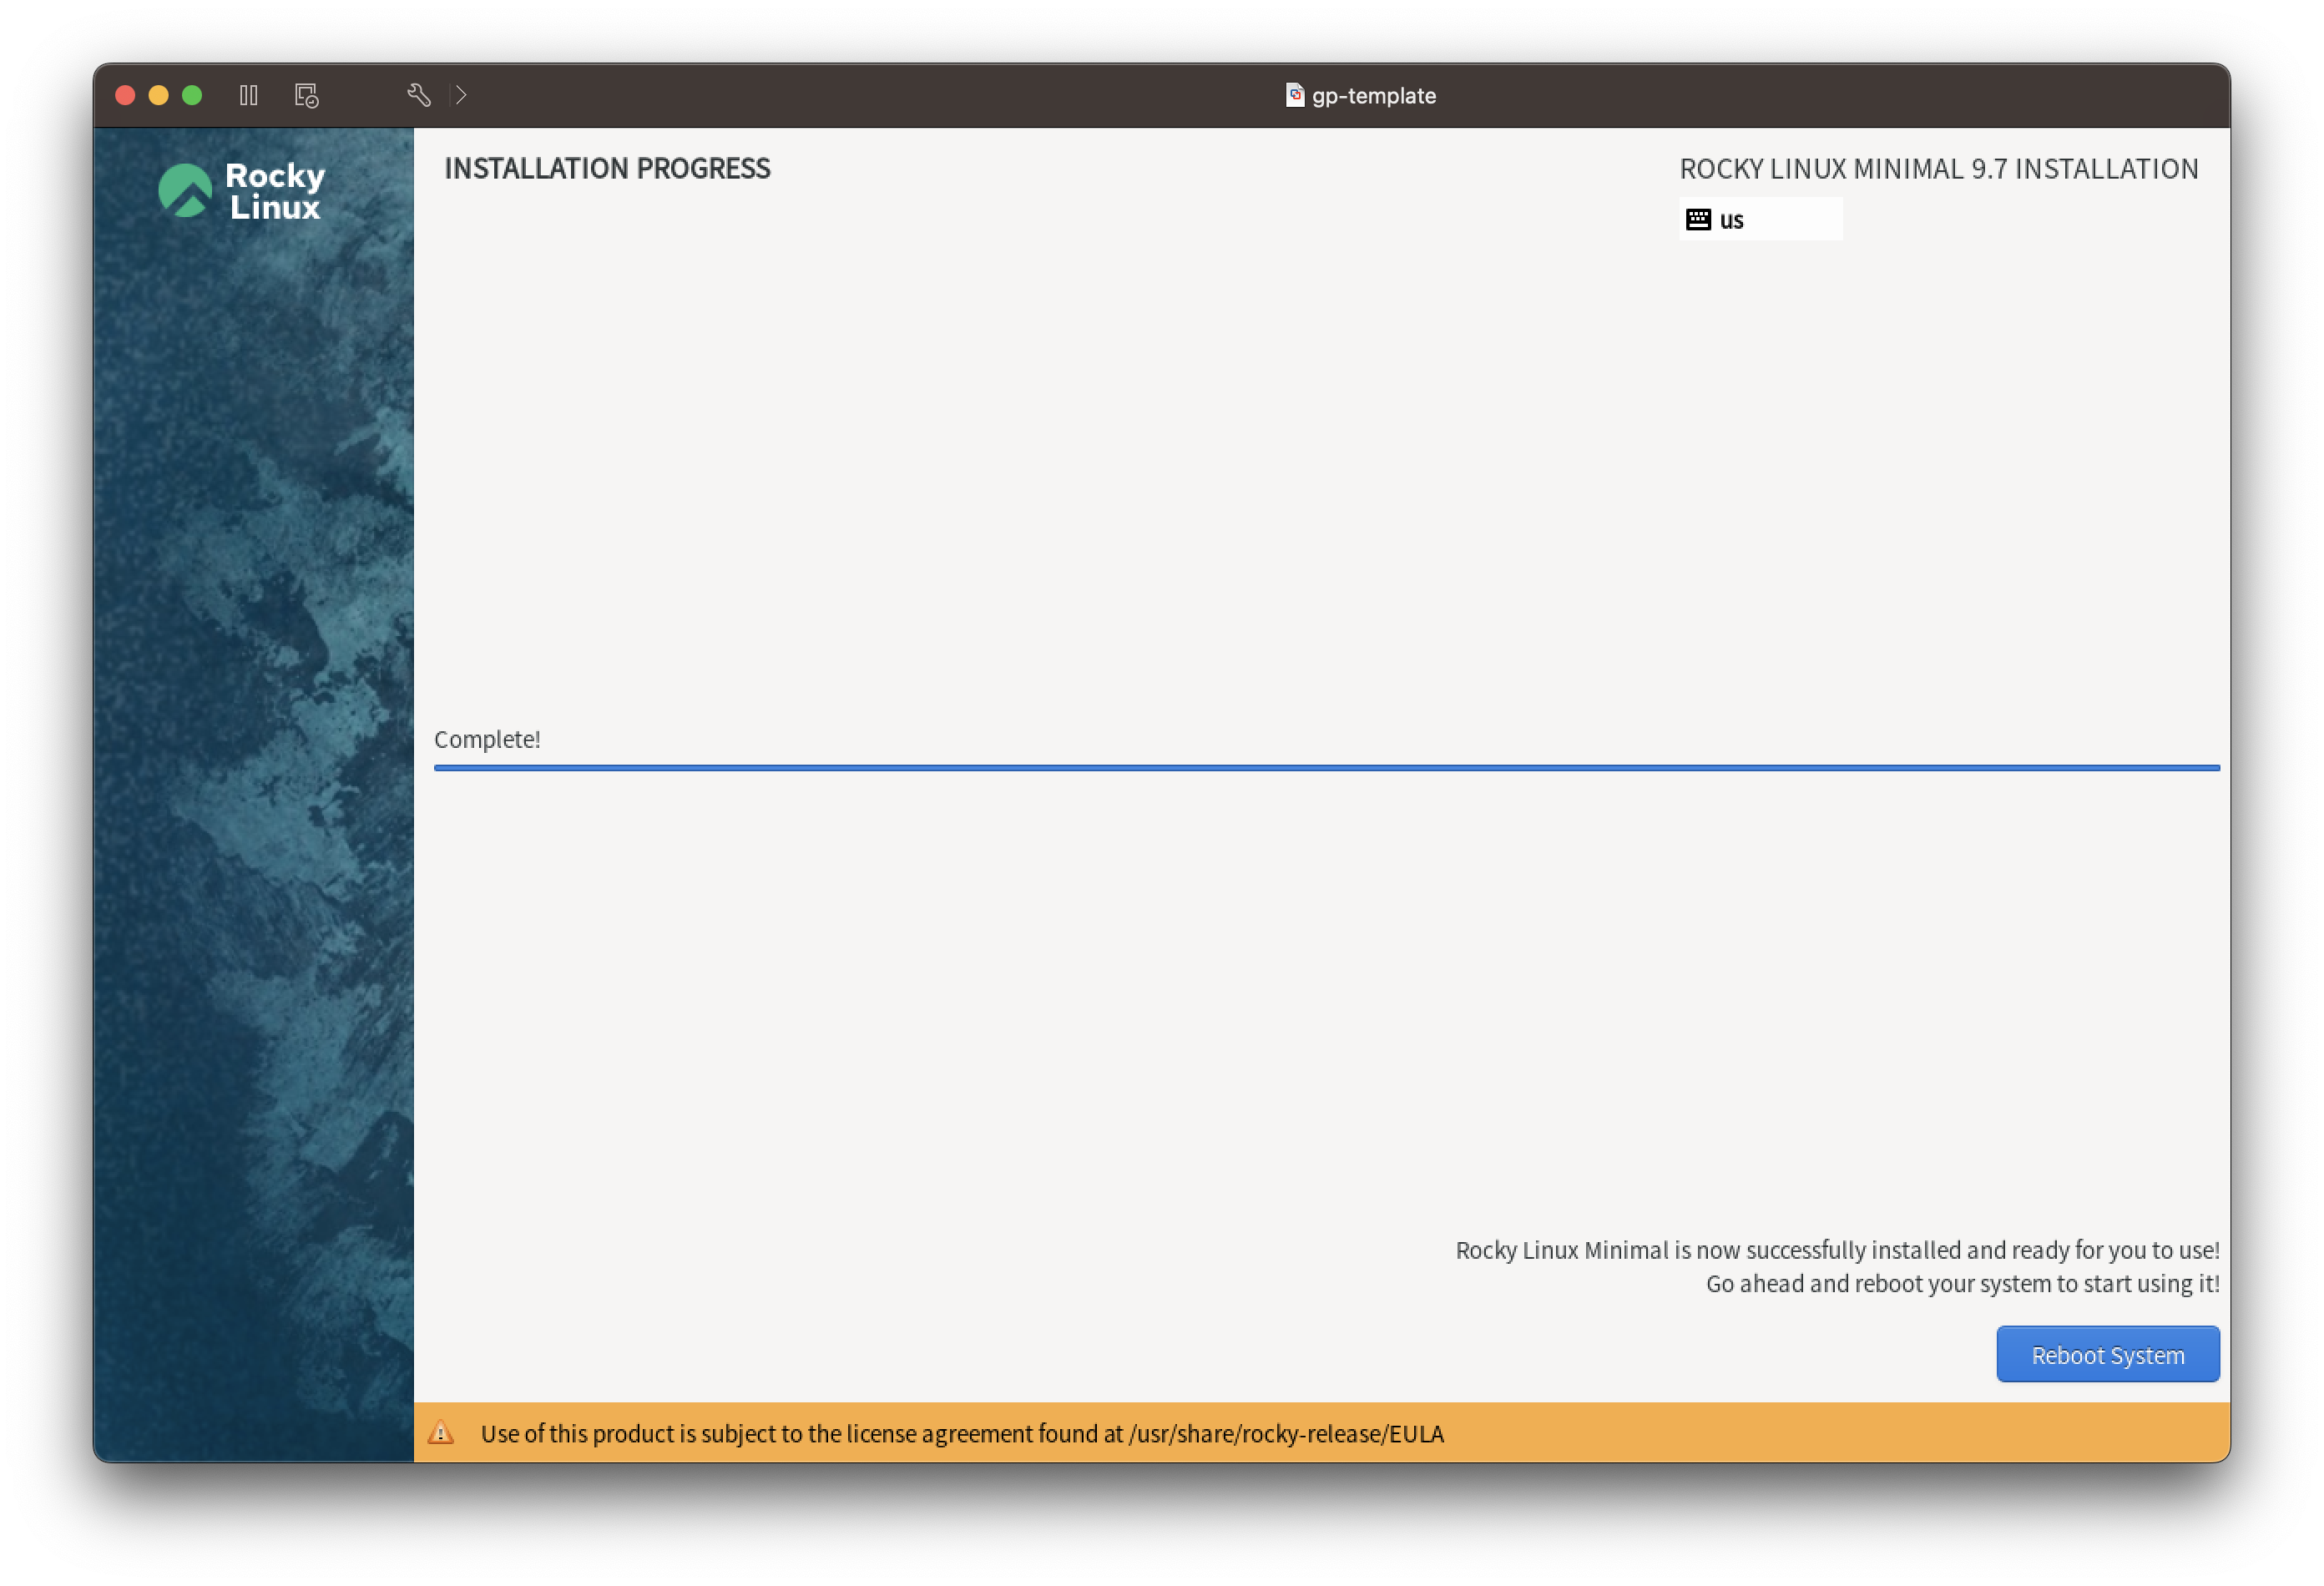This screenshot has height=1586, width=2324.
Task: Click the Complete! status label
Action: 487,739
